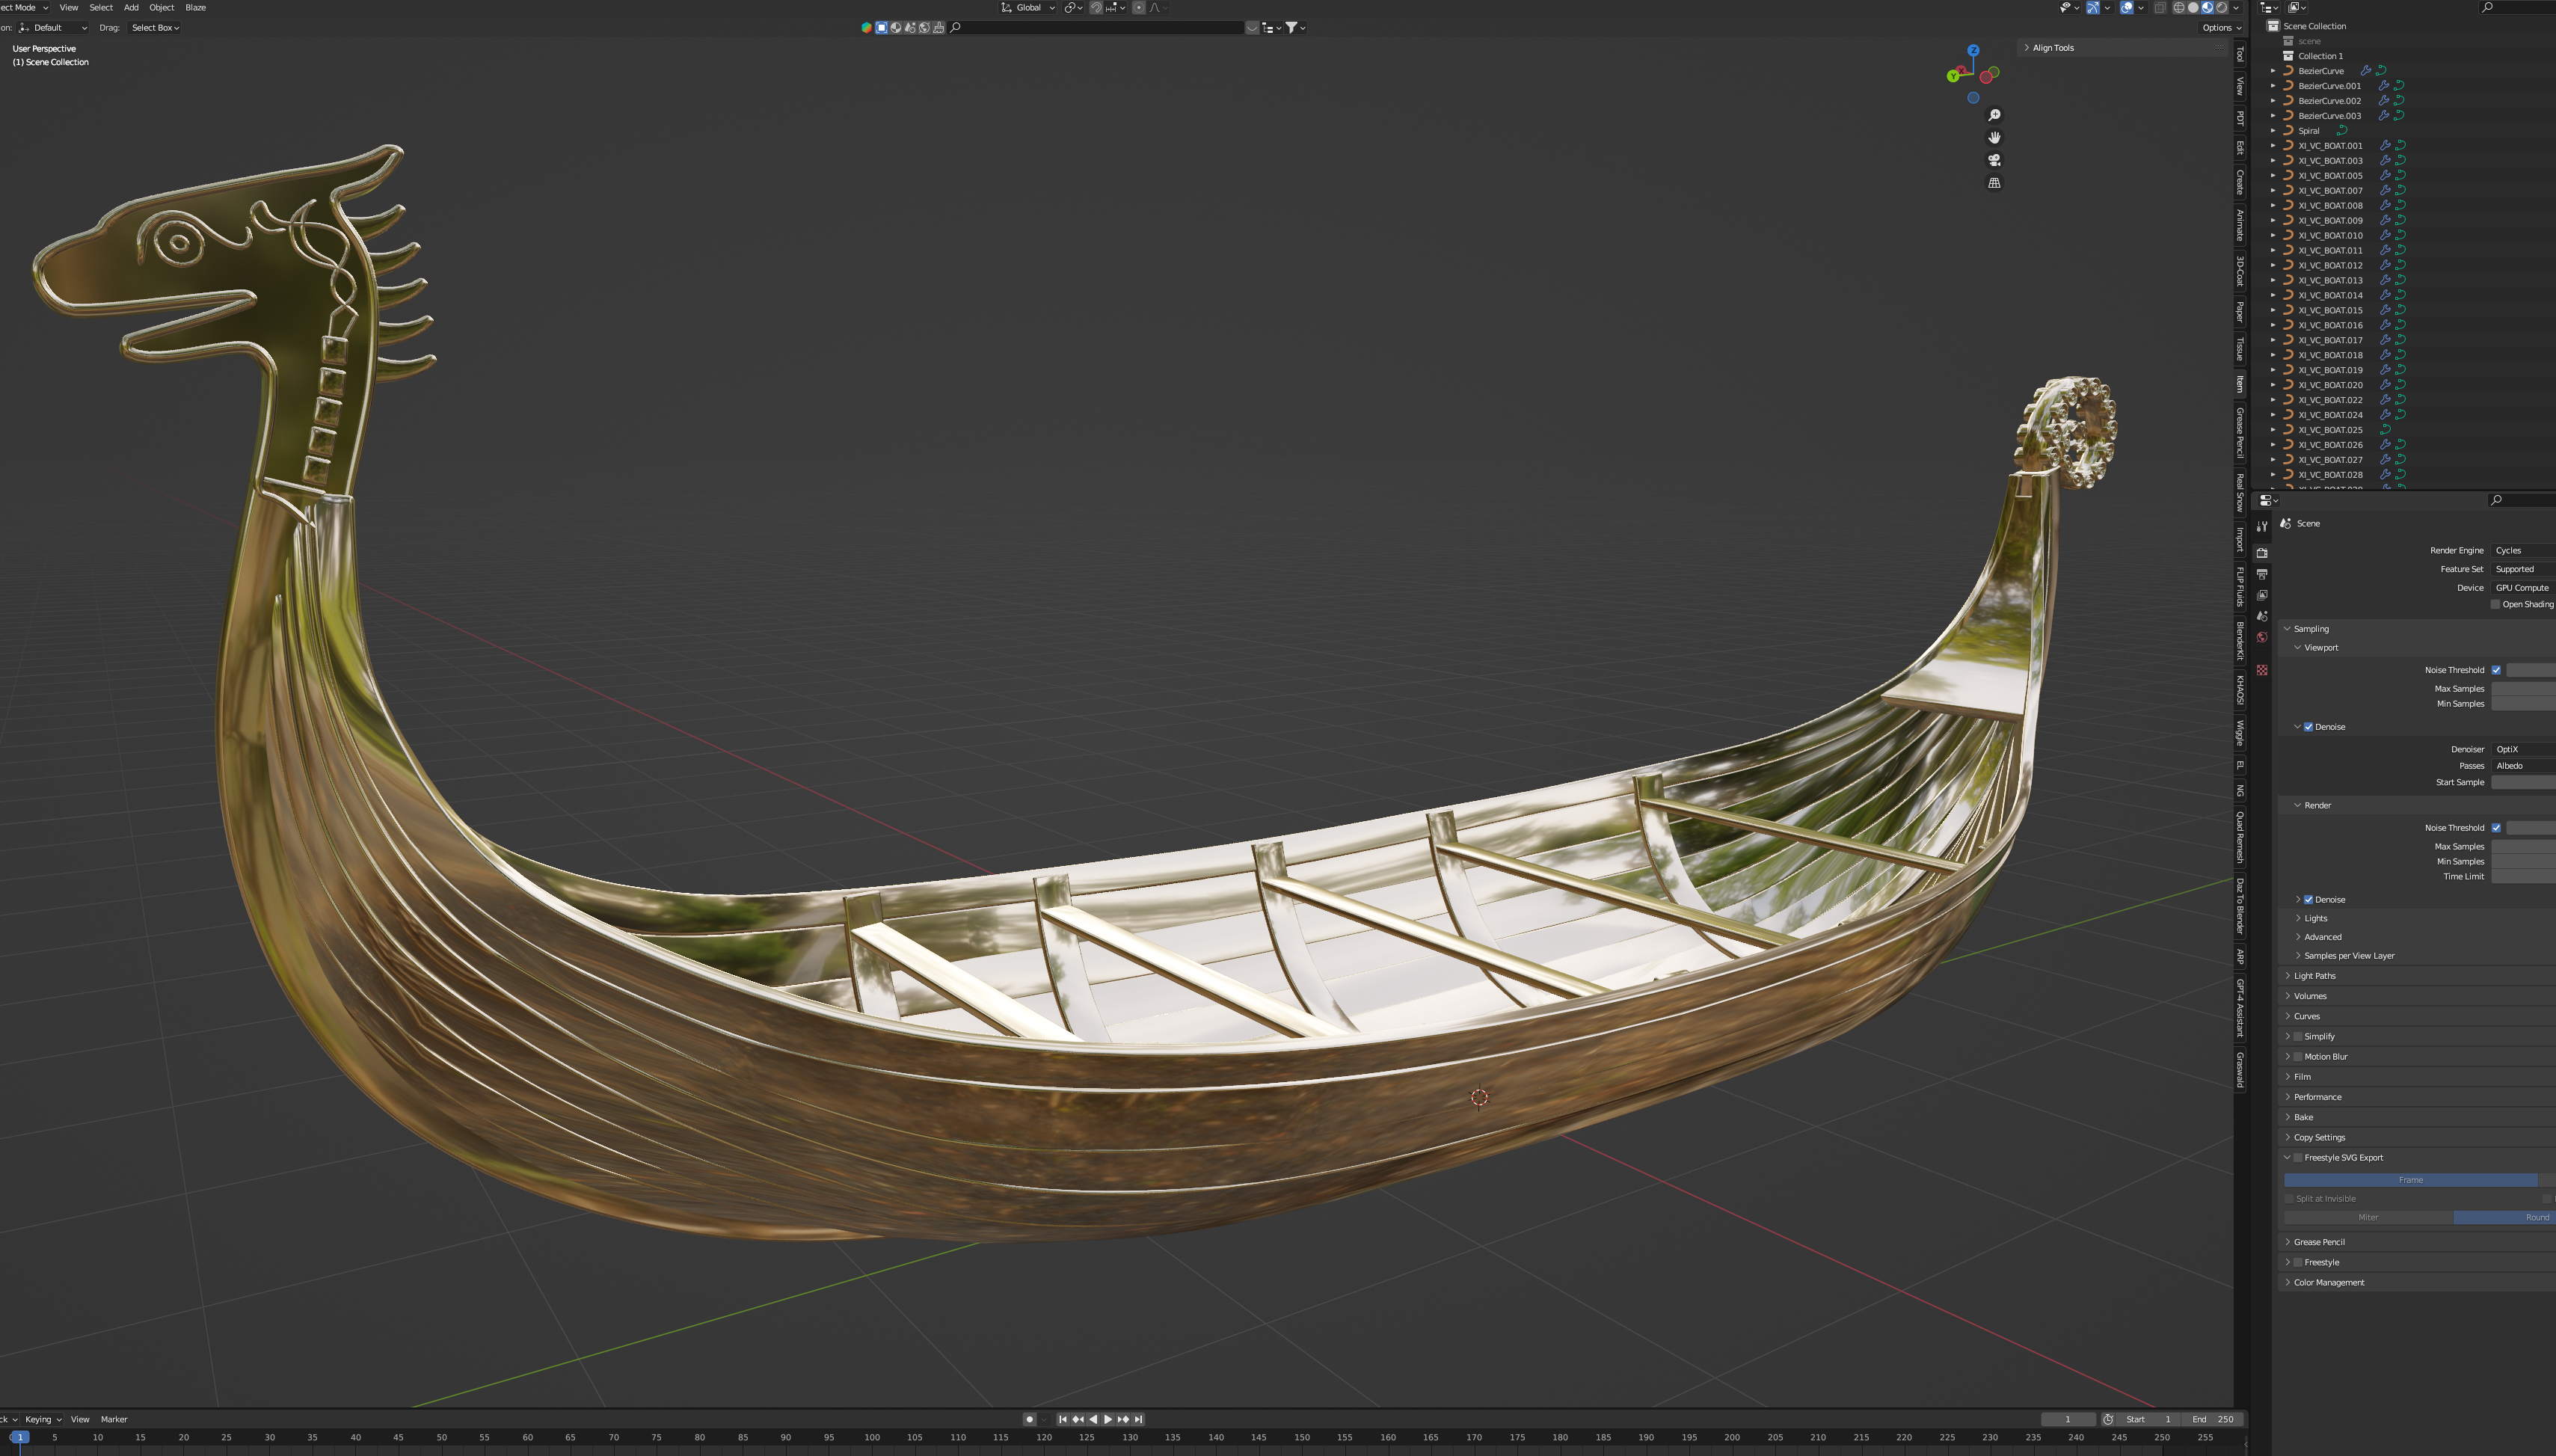Click the pan view hand icon

[1994, 137]
